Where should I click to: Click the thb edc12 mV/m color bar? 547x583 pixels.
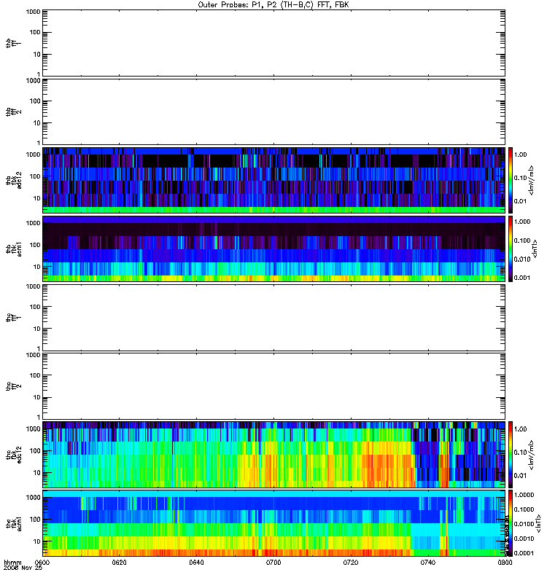click(511, 180)
